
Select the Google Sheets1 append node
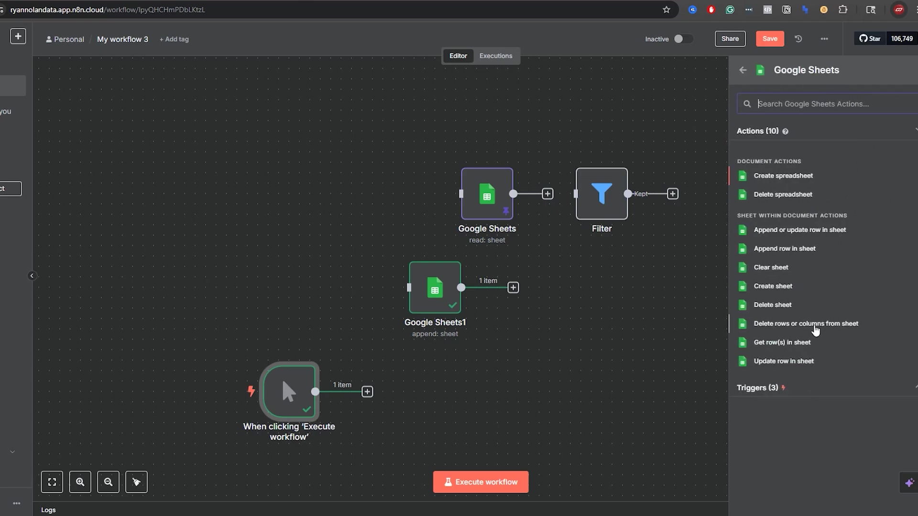[435, 288]
